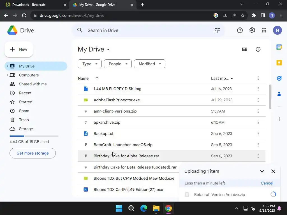287x215 pixels.
Task: Open the People filter dropdown
Action: click(x=118, y=64)
